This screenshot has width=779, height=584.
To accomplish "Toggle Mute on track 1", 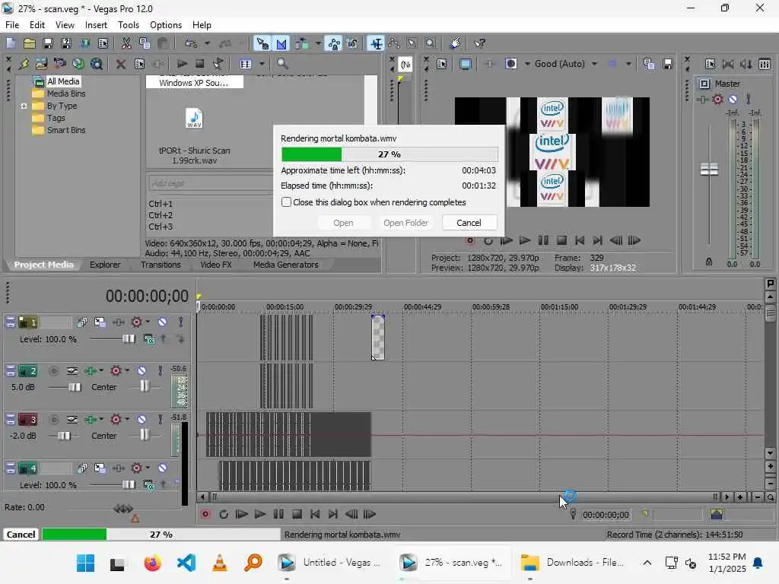I will pos(162,322).
